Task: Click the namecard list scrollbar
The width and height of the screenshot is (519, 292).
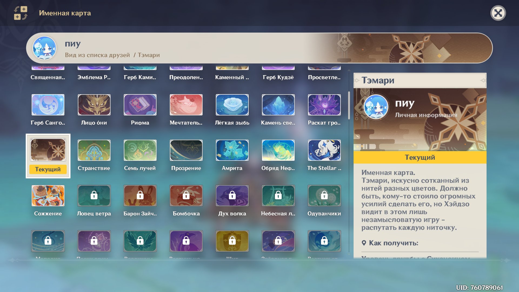Action: coord(349,105)
